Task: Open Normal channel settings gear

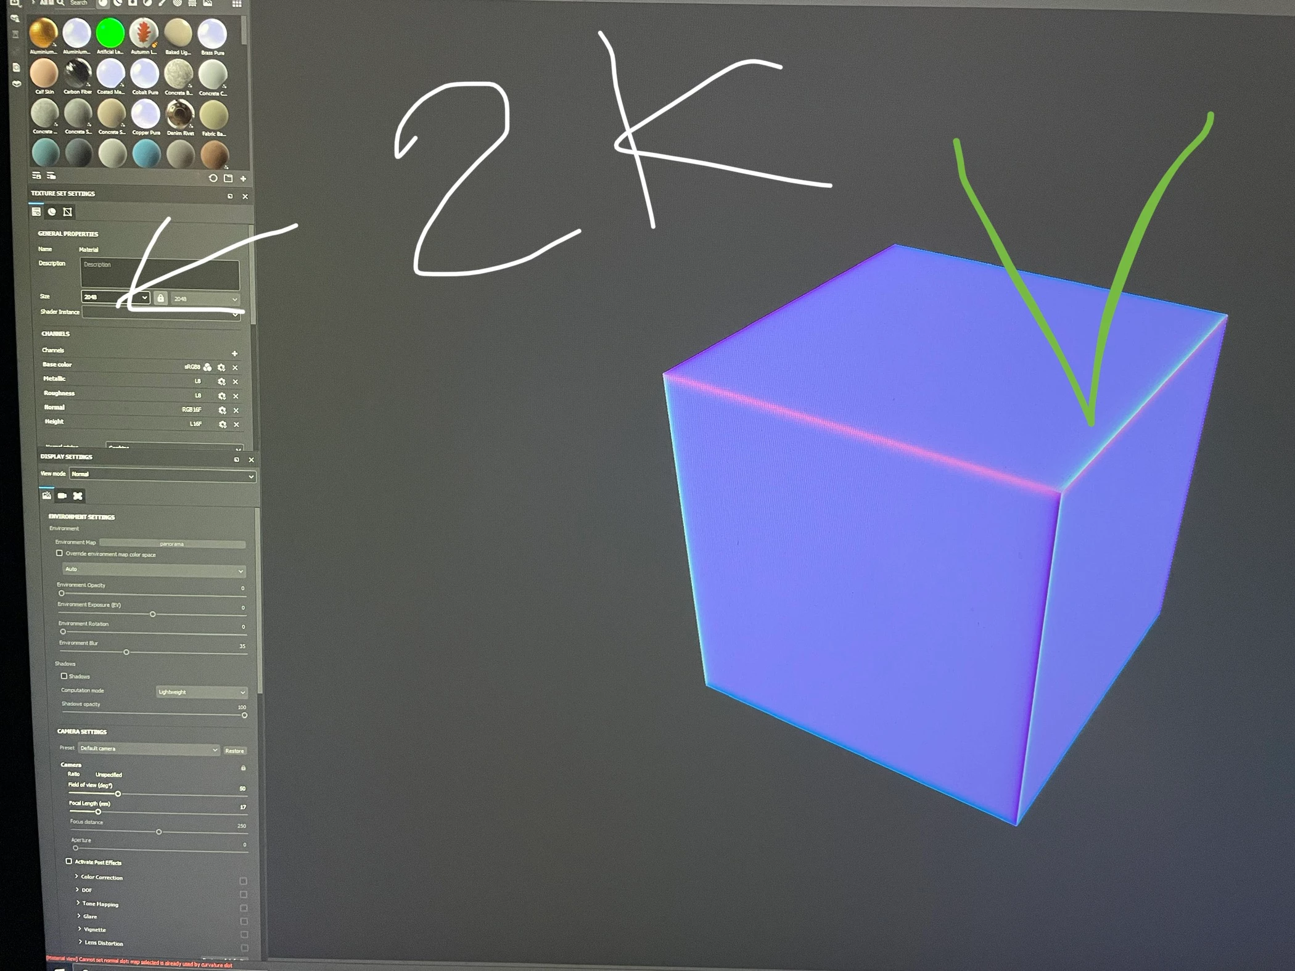Action: [x=222, y=411]
